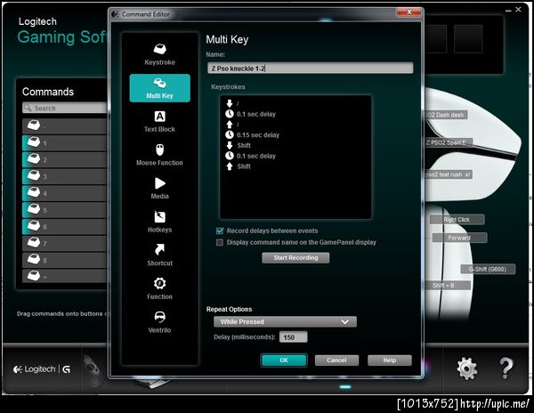Screen dimensions: 534x413
Task: Select the Shift key-up keystroke entry
Action: tap(238, 166)
